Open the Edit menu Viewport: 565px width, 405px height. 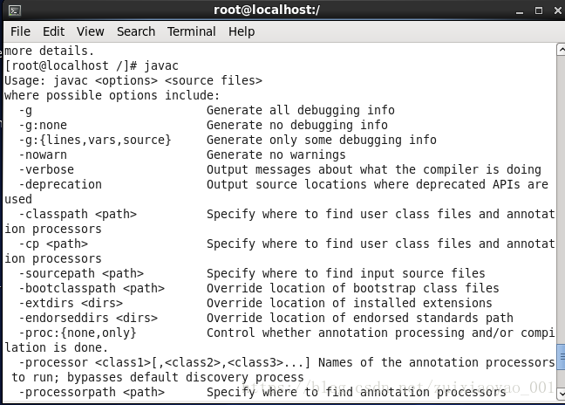(53, 31)
